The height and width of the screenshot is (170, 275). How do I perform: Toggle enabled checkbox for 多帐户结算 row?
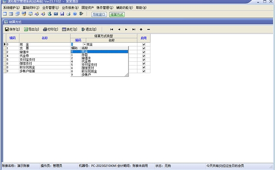[x=144, y=71]
